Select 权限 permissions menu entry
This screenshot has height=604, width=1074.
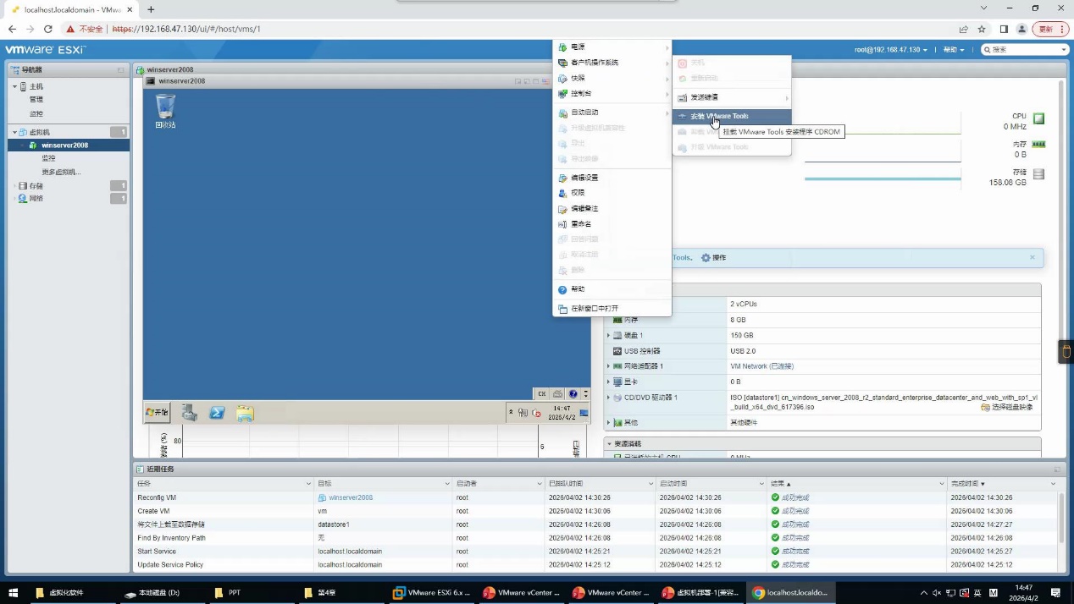pos(612,193)
